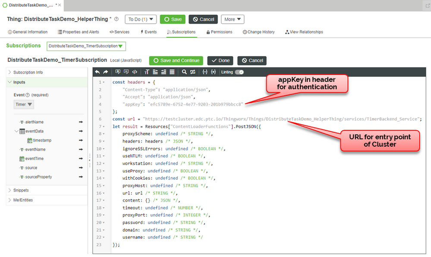Fold code at line 7 arrow
The image size is (431, 257).
104,126
